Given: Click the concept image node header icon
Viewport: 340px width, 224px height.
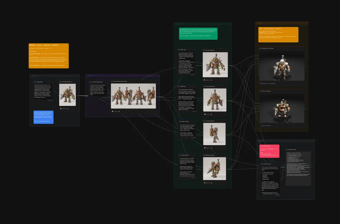Looking at the screenshot, I should click(x=60, y=82).
